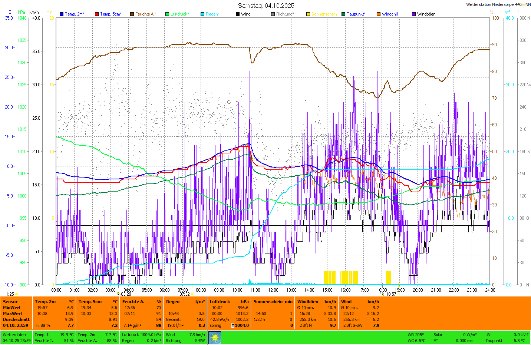This screenshot has width=531, height=345.
Task: Click the Samstag, 04.10.2025 date title
Action: pyautogui.click(x=266, y=6)
